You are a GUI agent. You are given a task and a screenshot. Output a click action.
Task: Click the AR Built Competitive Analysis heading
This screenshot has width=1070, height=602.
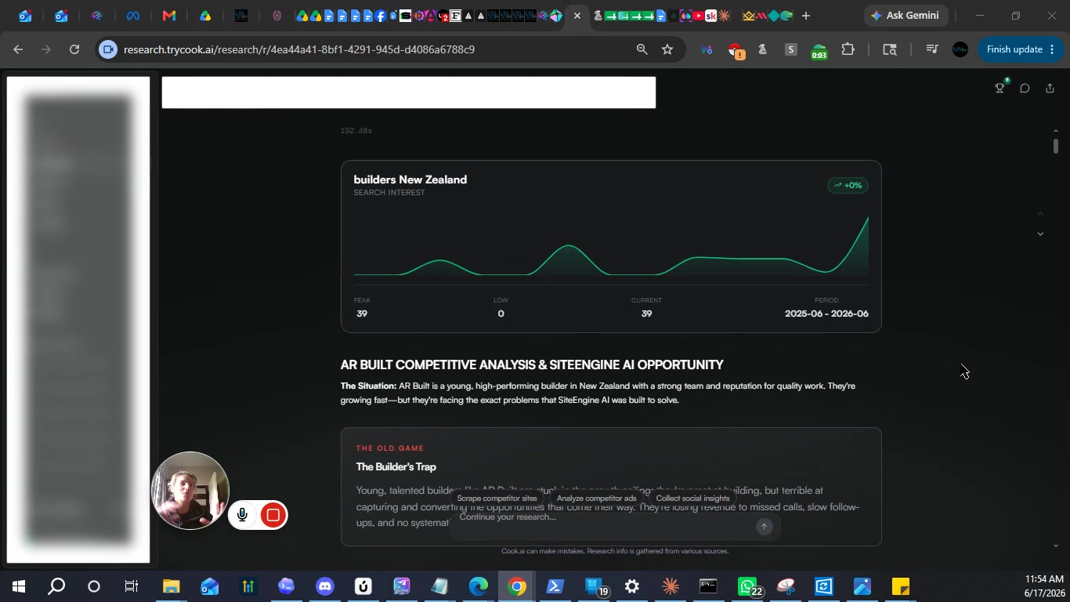tap(531, 365)
